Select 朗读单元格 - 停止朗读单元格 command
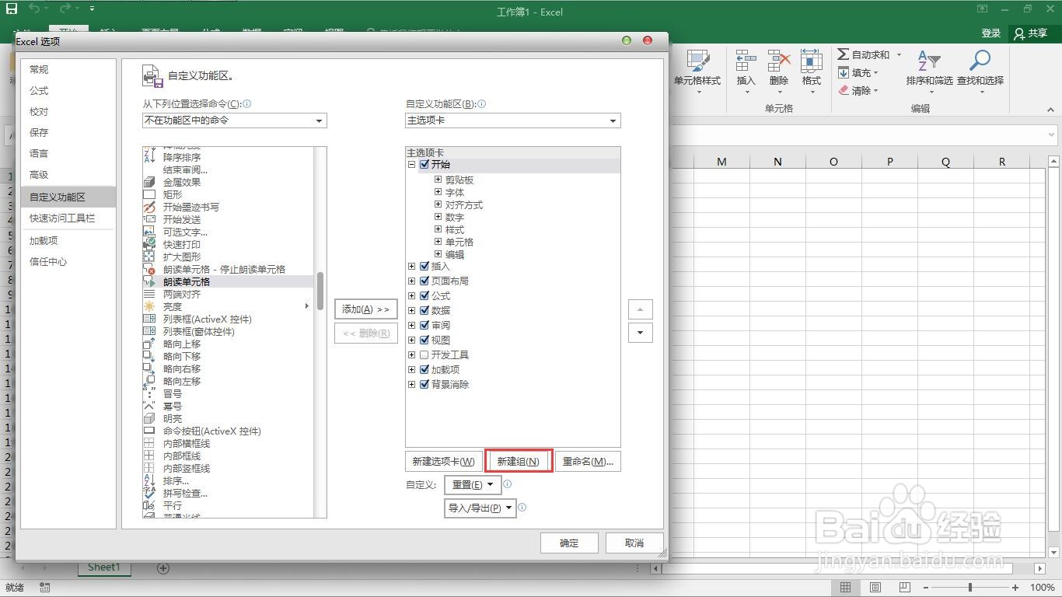This screenshot has height=597, width=1062. (229, 269)
